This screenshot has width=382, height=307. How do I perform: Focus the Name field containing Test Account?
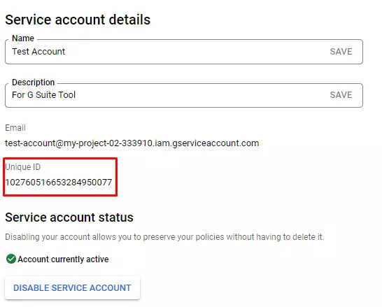click(184, 52)
